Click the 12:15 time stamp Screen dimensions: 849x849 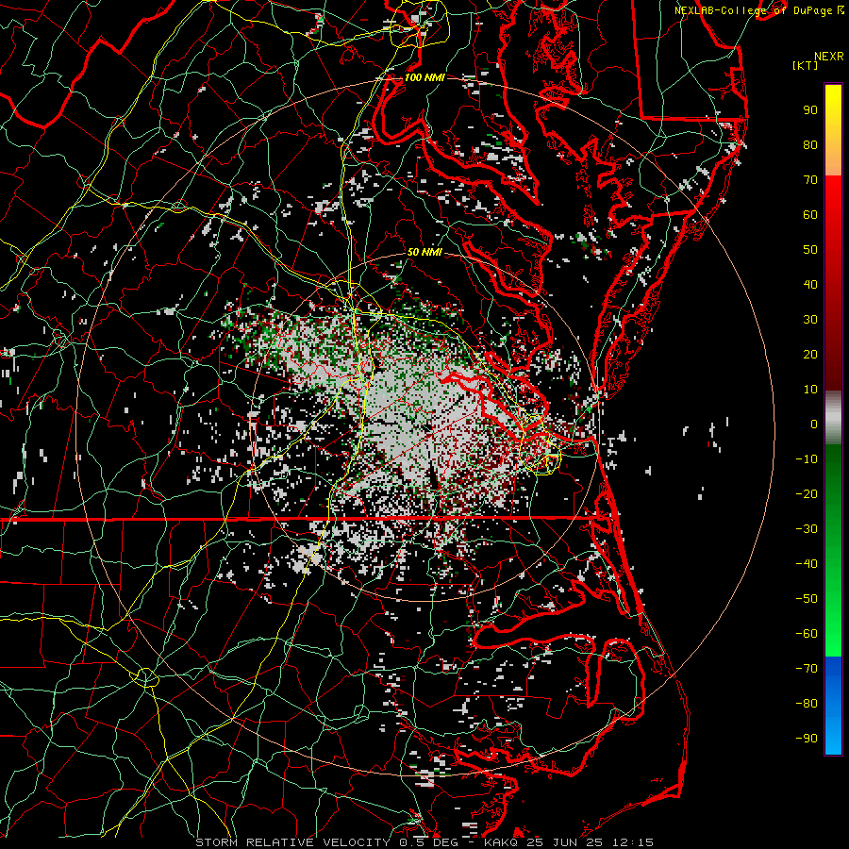point(633,842)
